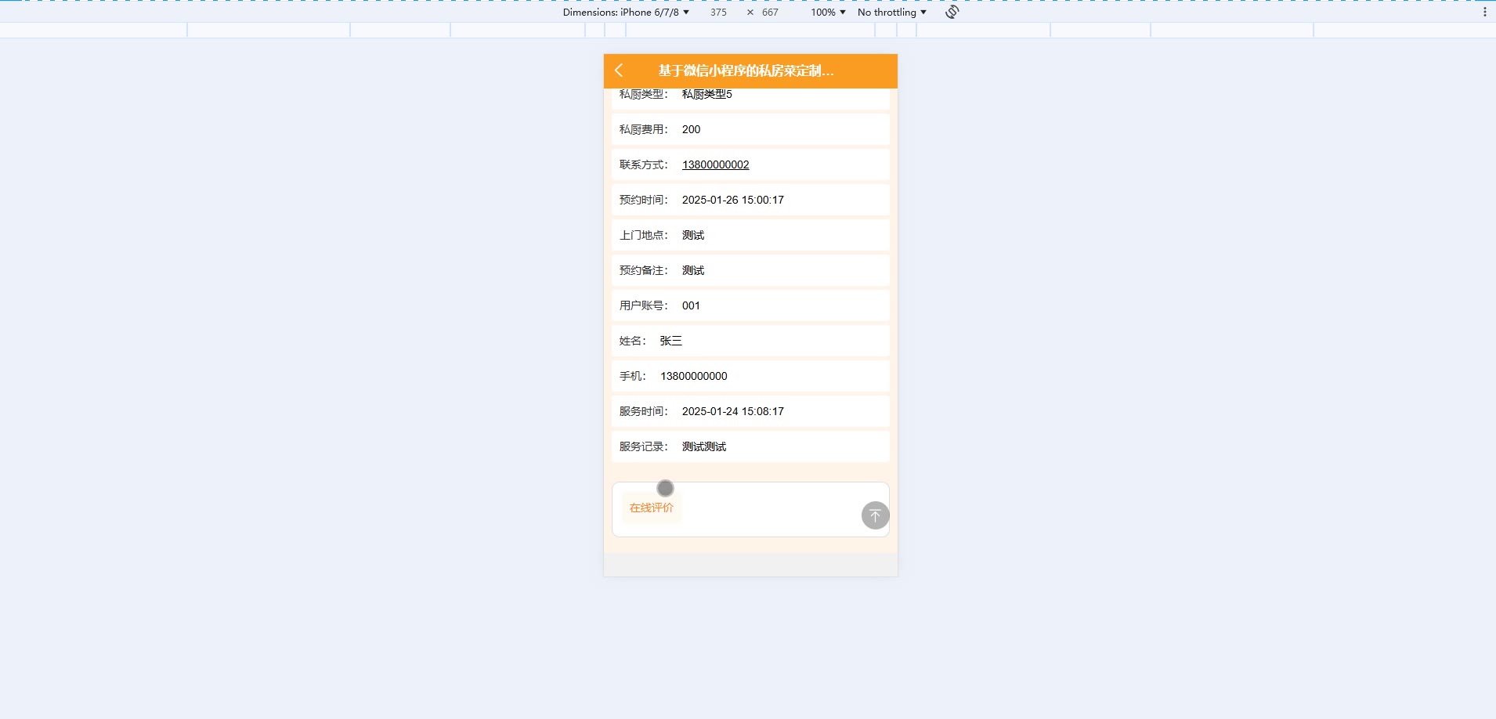Select the 私厨类型5 value
This screenshot has height=719, width=1496.
coord(707,94)
